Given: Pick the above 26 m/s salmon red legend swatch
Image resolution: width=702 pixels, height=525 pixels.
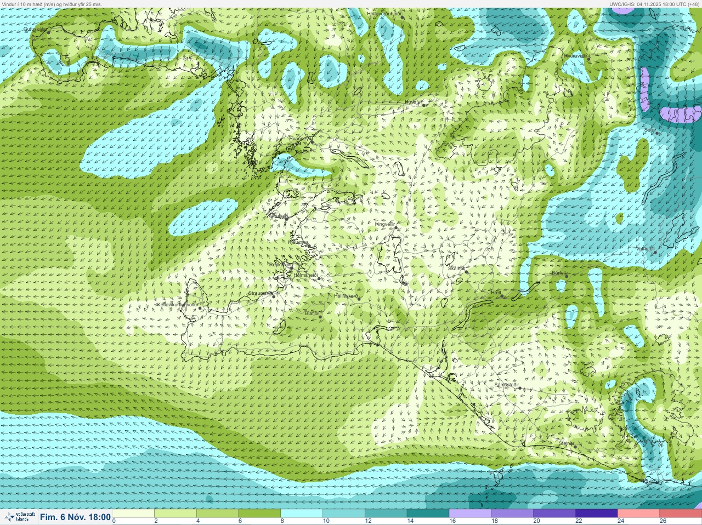Looking at the screenshot, I should (680, 513).
